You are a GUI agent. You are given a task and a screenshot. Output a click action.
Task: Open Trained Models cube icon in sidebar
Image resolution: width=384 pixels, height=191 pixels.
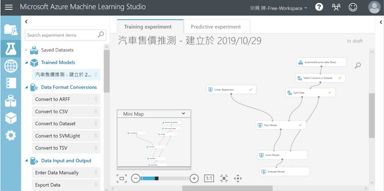pos(11,118)
